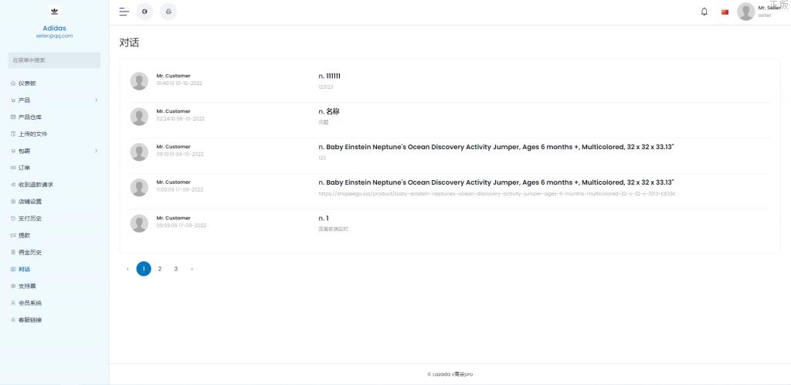Screen dimensions: 791x385
Task: Expand the 产品 submenu arrow
Action: [97, 101]
